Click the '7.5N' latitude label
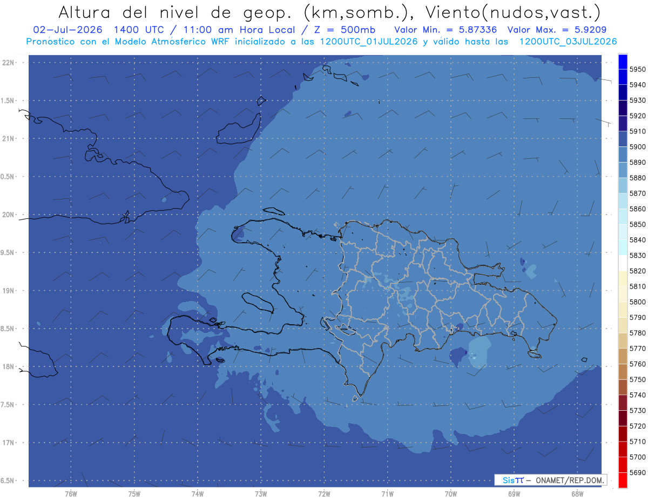The width and height of the screenshot is (648, 501). 8,405
